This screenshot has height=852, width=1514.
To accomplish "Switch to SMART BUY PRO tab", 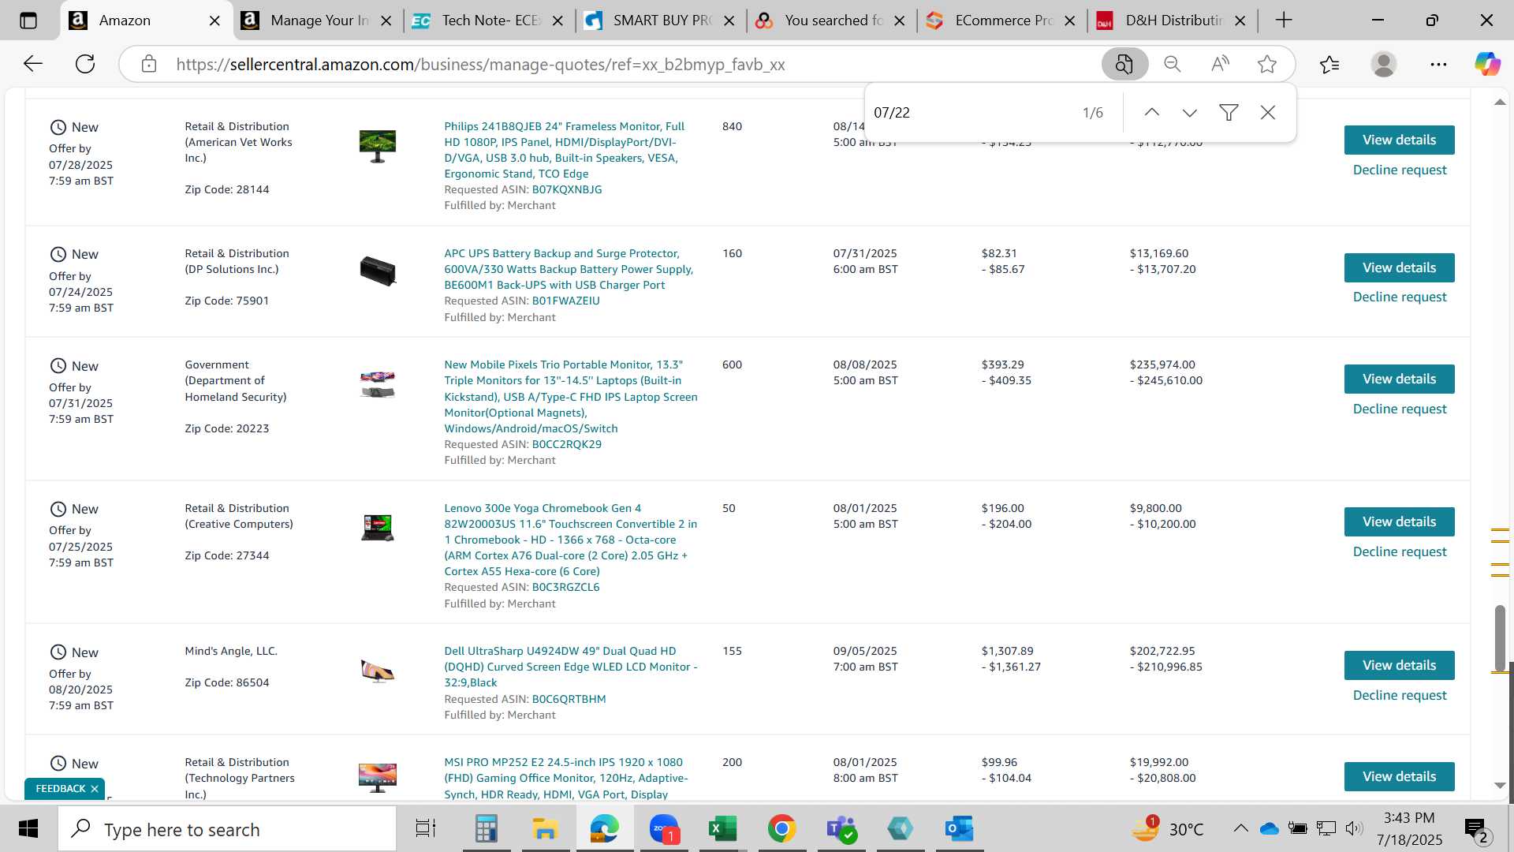I will click(x=661, y=21).
